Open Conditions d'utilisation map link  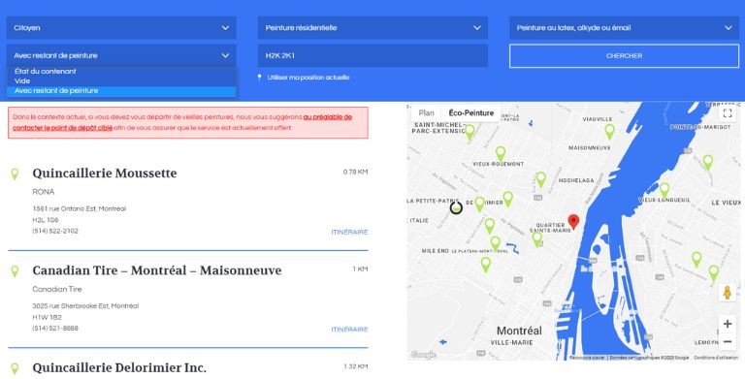716,358
